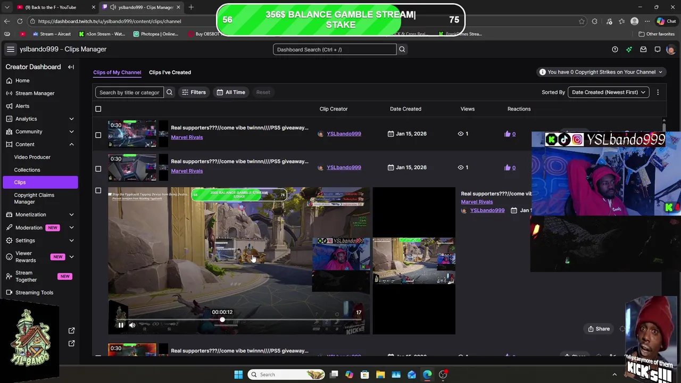The height and width of the screenshot is (383, 681).
Task: Expand the Viewer Rewards sidebar section
Action: coord(71,257)
